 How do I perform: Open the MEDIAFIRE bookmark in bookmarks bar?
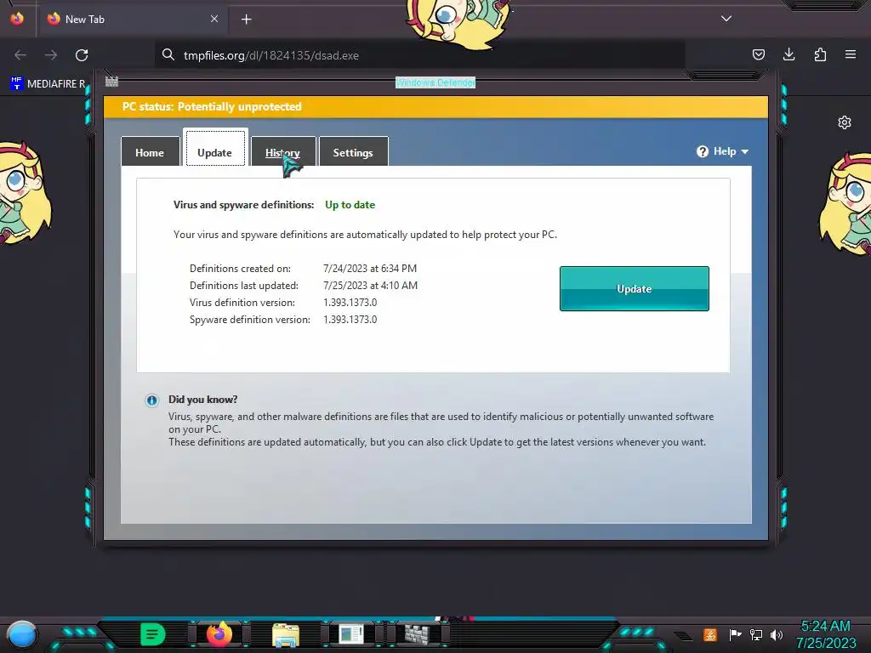click(x=48, y=84)
